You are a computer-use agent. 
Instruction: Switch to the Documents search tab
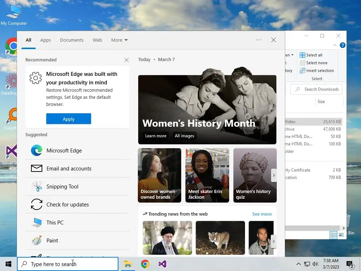72,40
